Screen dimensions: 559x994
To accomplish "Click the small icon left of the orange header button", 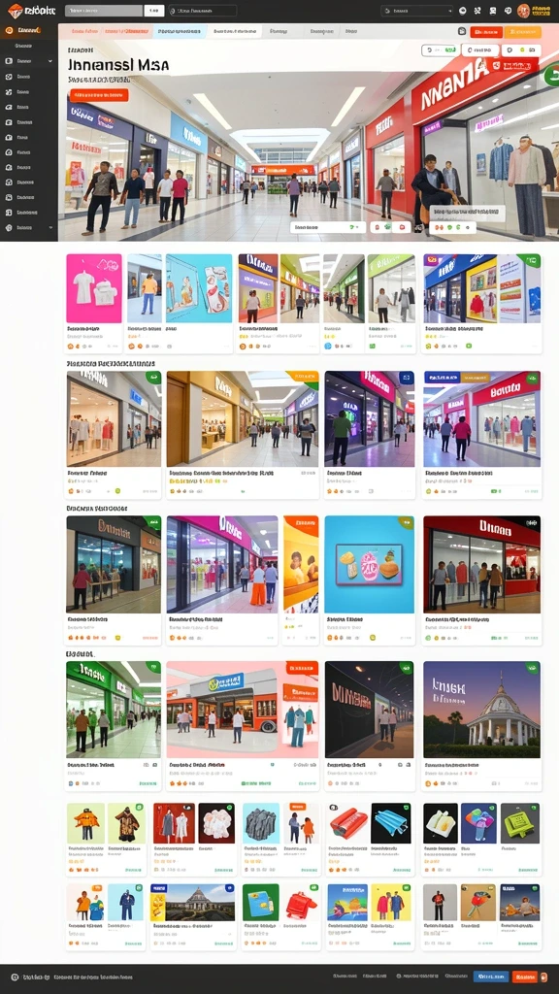I will point(462,32).
